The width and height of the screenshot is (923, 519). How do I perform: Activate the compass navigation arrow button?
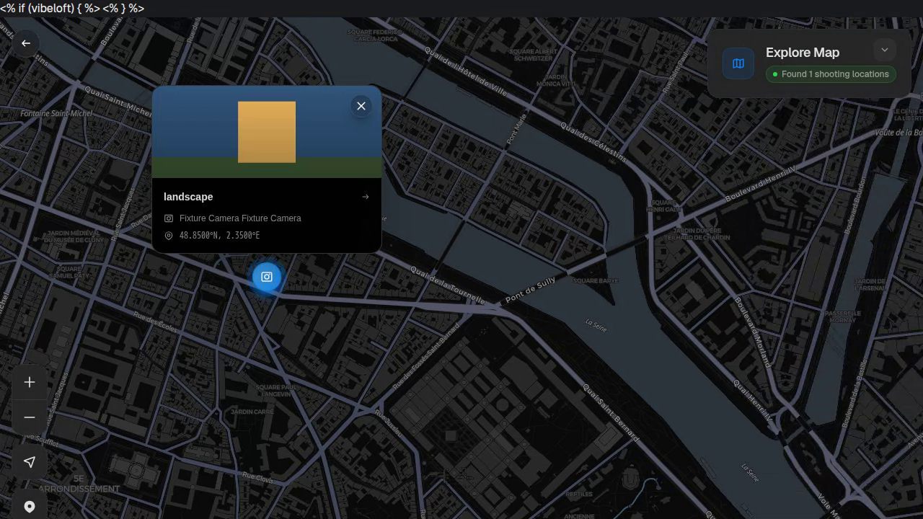[x=30, y=462]
